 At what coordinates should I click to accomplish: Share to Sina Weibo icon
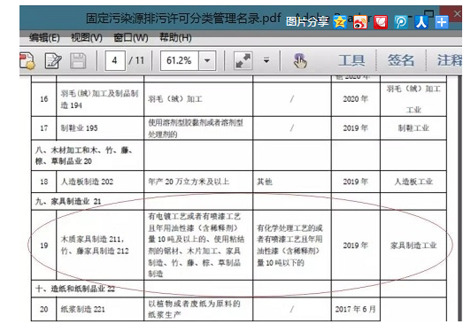(x=360, y=22)
